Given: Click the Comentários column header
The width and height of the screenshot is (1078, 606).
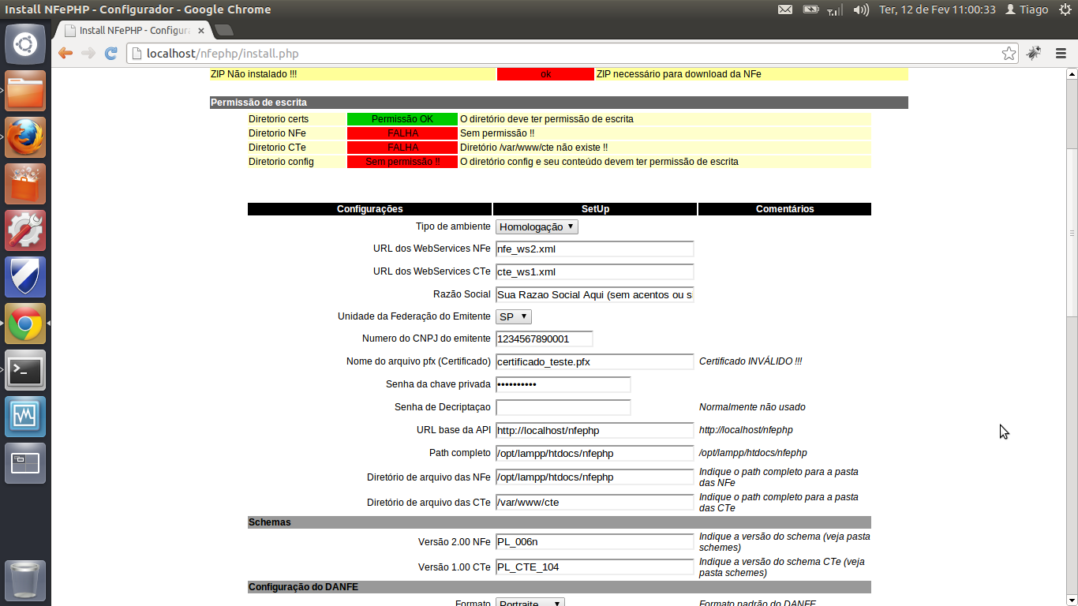Looking at the screenshot, I should [x=784, y=209].
